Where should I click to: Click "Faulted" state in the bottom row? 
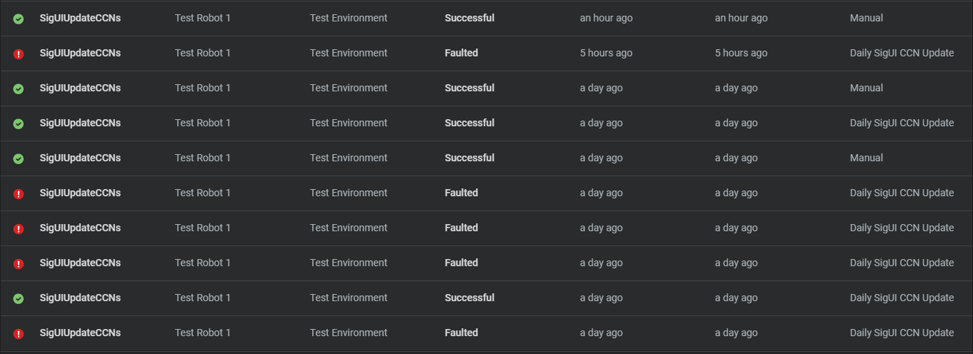(461, 333)
